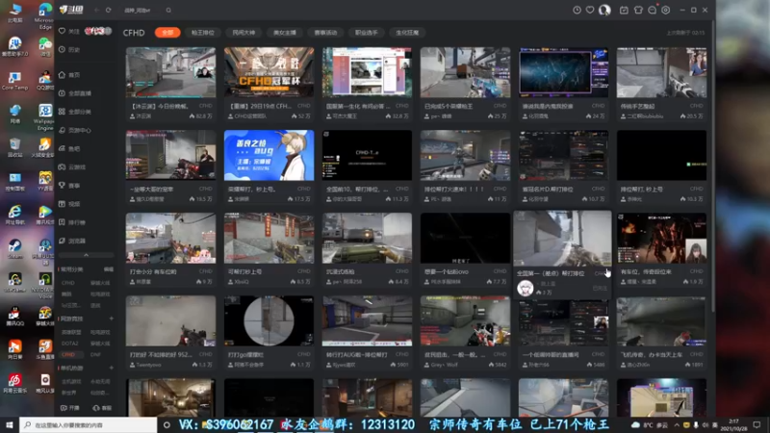
Task: Click 开播 start streaming icon
Action: (x=69, y=408)
